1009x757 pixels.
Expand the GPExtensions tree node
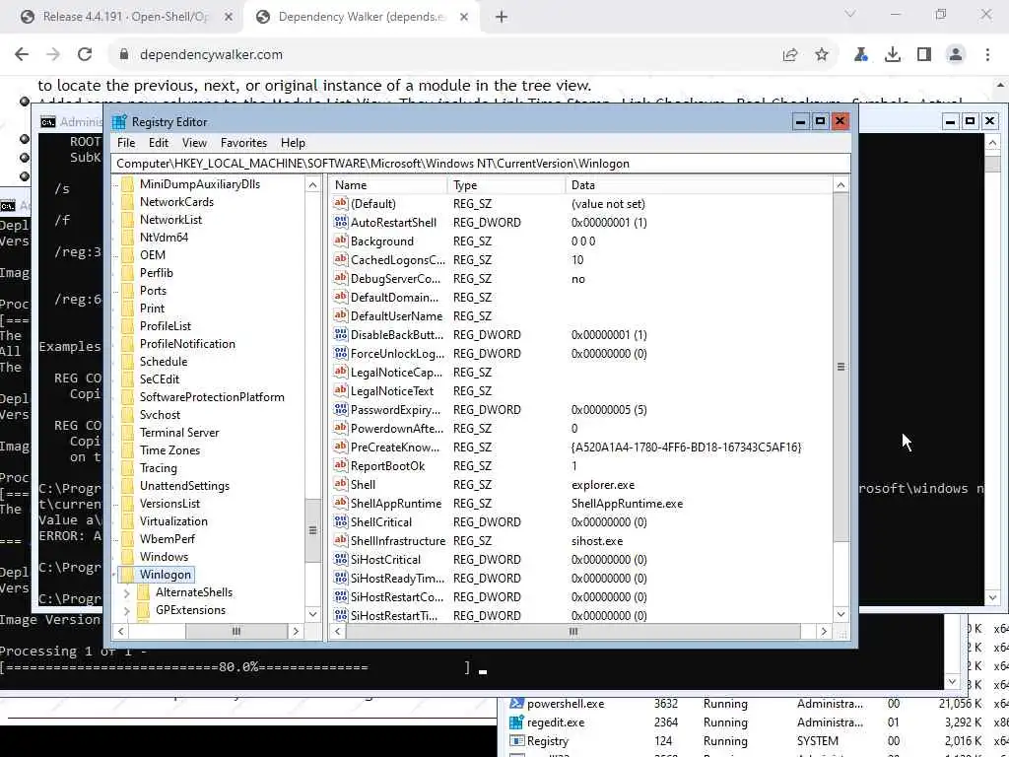tap(127, 610)
